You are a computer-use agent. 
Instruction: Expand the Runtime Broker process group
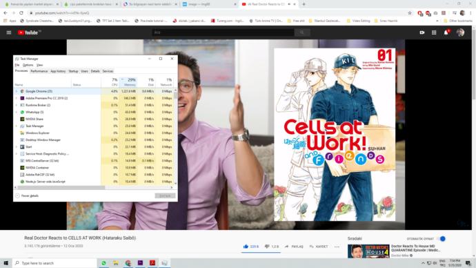pos(17,105)
